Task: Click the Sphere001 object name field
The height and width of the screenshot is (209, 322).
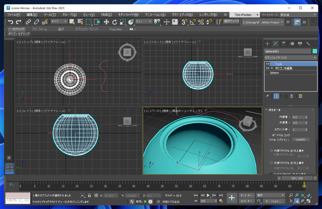Action: pos(288,51)
